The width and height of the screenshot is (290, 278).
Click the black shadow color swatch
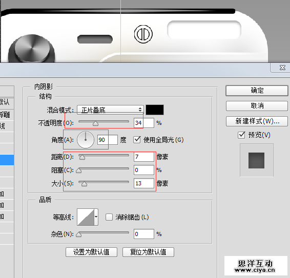(155, 110)
